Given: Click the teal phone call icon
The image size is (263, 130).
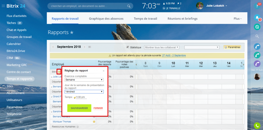Looking at the screenshot, I should click(x=257, y=55).
